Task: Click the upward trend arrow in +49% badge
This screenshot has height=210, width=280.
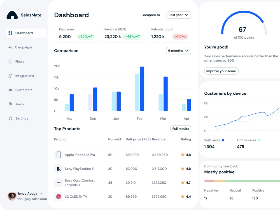Action: (137, 37)
